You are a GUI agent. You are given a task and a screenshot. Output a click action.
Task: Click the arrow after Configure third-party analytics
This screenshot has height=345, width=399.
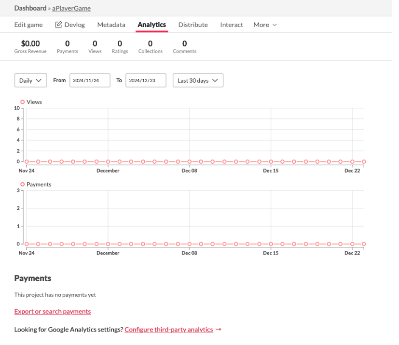(x=219, y=330)
